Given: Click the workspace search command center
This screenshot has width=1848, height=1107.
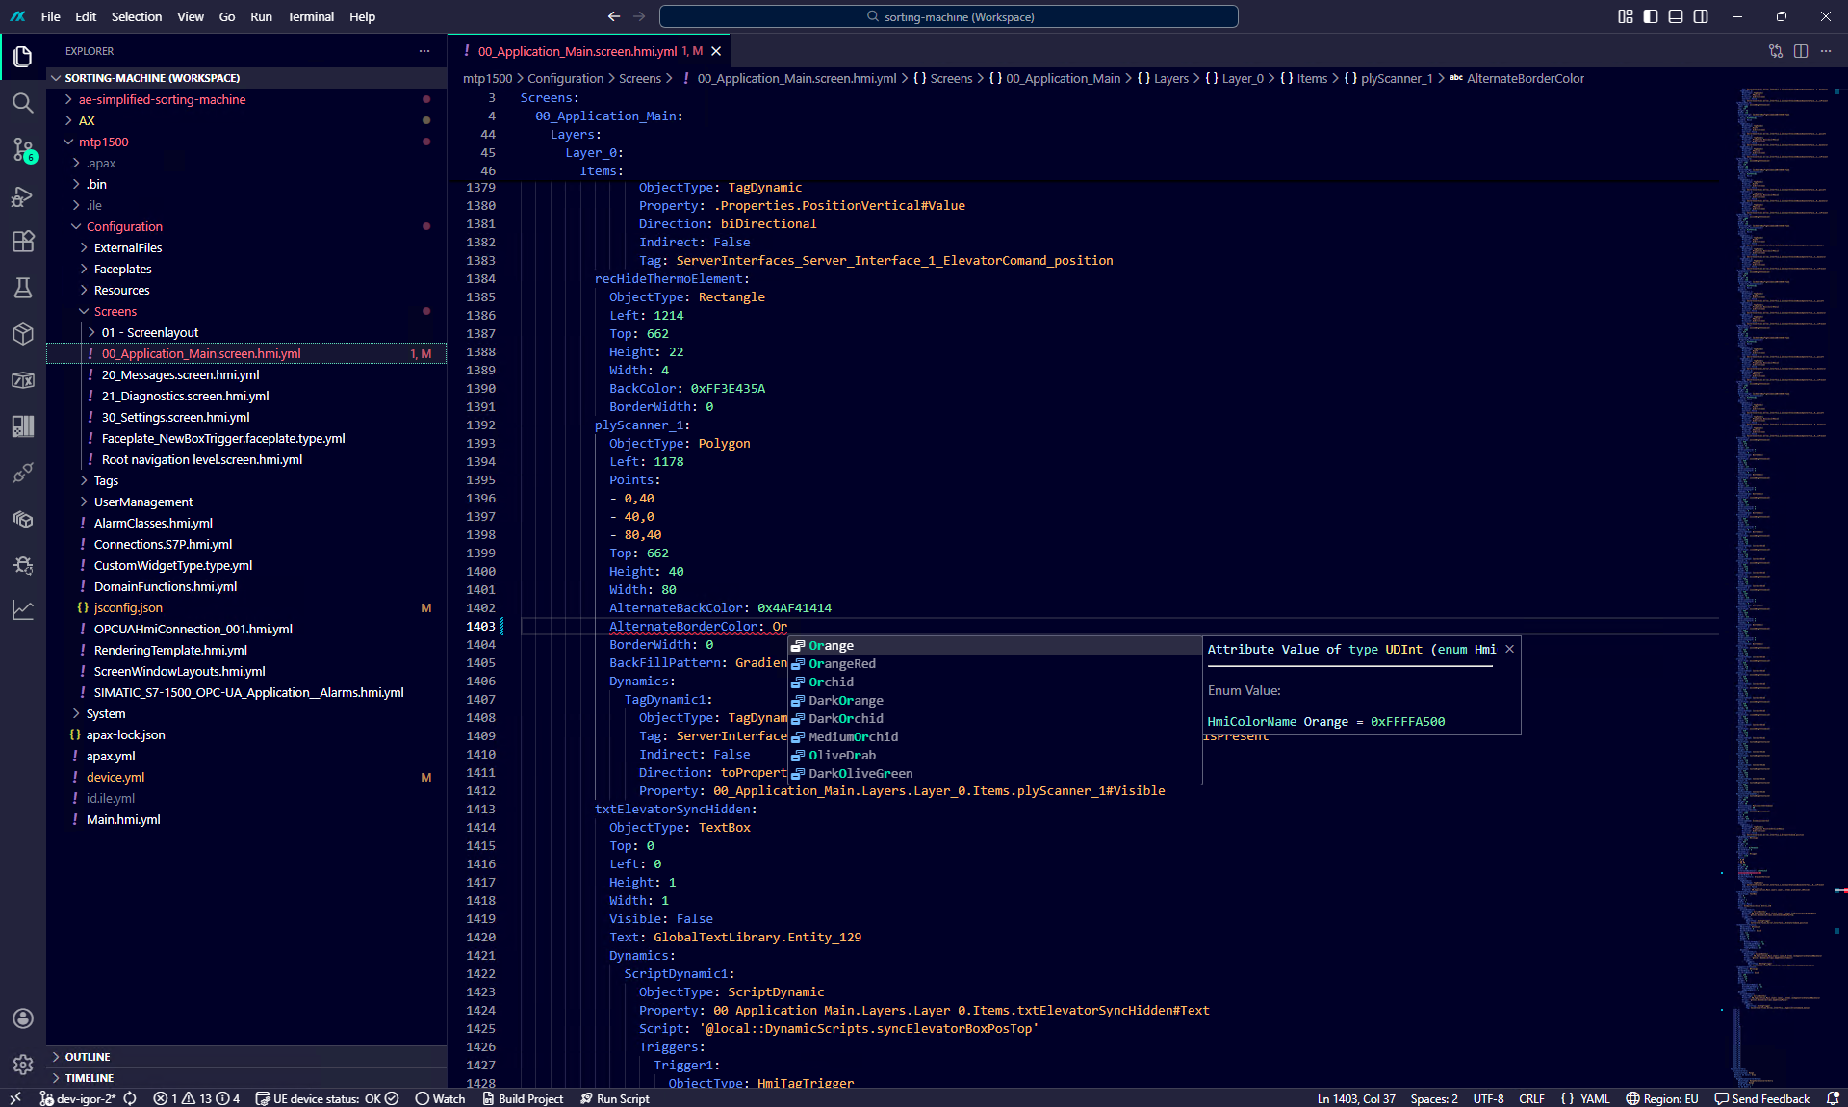Looking at the screenshot, I should tap(949, 16).
